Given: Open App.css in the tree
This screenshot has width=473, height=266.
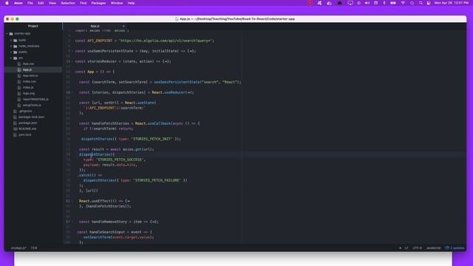Looking at the screenshot, I should click(x=28, y=64).
